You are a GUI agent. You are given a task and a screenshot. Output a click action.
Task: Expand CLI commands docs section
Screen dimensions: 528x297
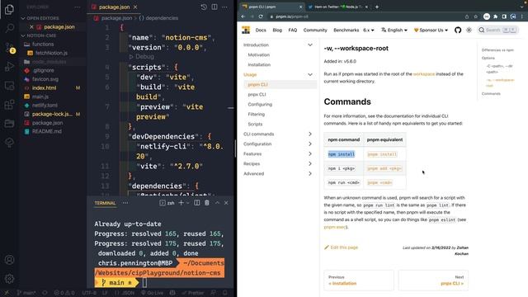(310, 134)
